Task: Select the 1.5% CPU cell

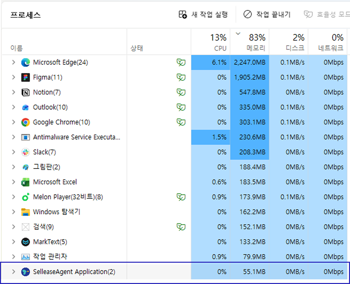Action: click(211, 137)
